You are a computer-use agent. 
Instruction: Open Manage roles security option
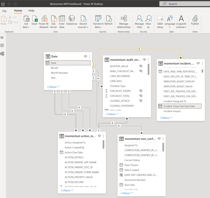pyautogui.click(x=139, y=22)
